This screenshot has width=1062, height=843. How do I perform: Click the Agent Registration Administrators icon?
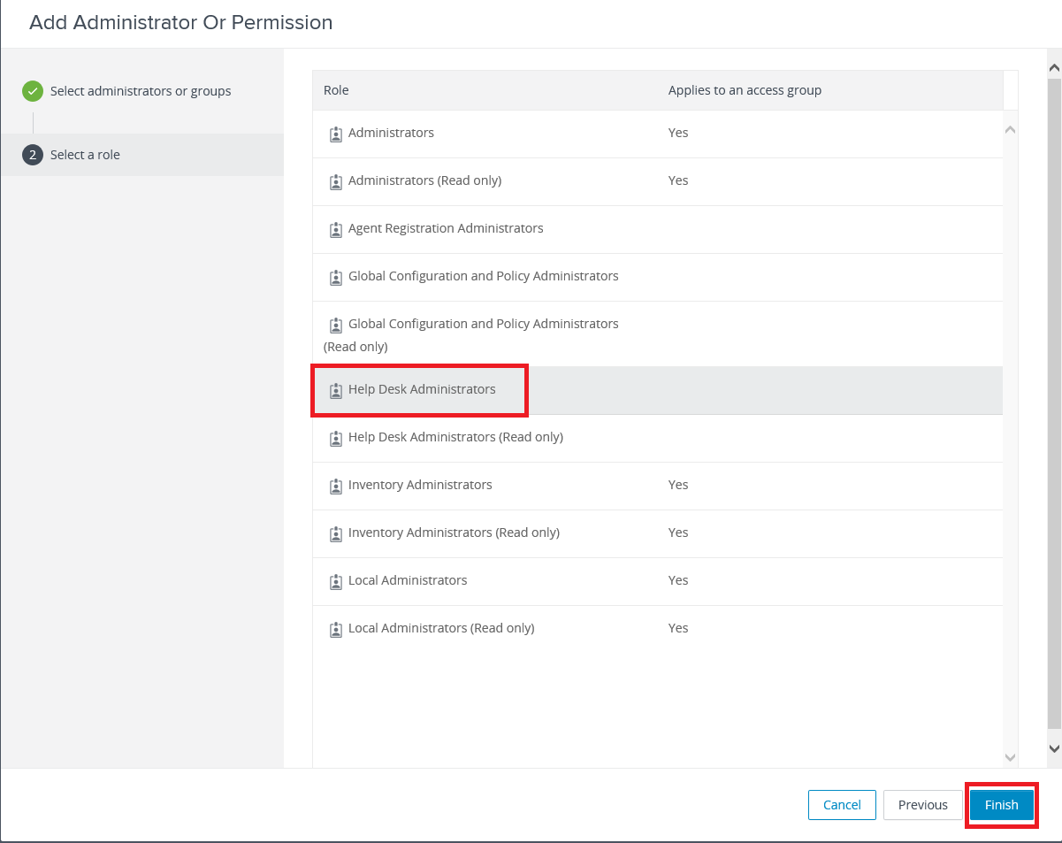pyautogui.click(x=335, y=229)
